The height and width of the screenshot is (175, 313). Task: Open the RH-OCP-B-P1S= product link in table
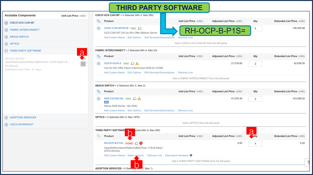click(114, 143)
